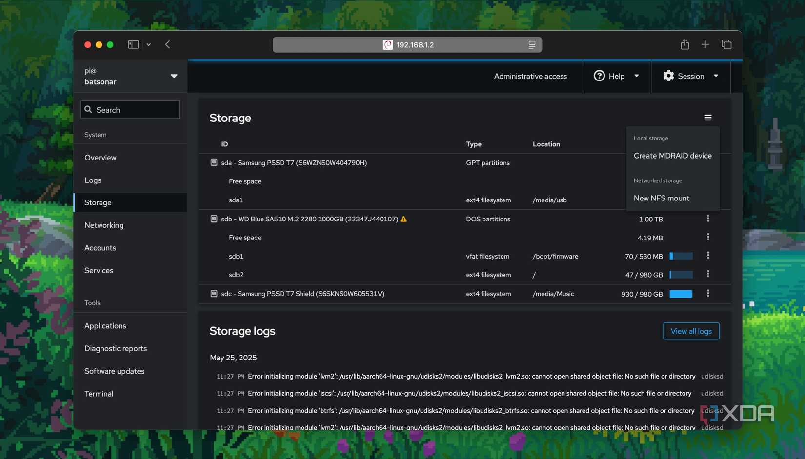Click the warning icon on WD Blue drive
This screenshot has width=805, height=459.
[403, 219]
